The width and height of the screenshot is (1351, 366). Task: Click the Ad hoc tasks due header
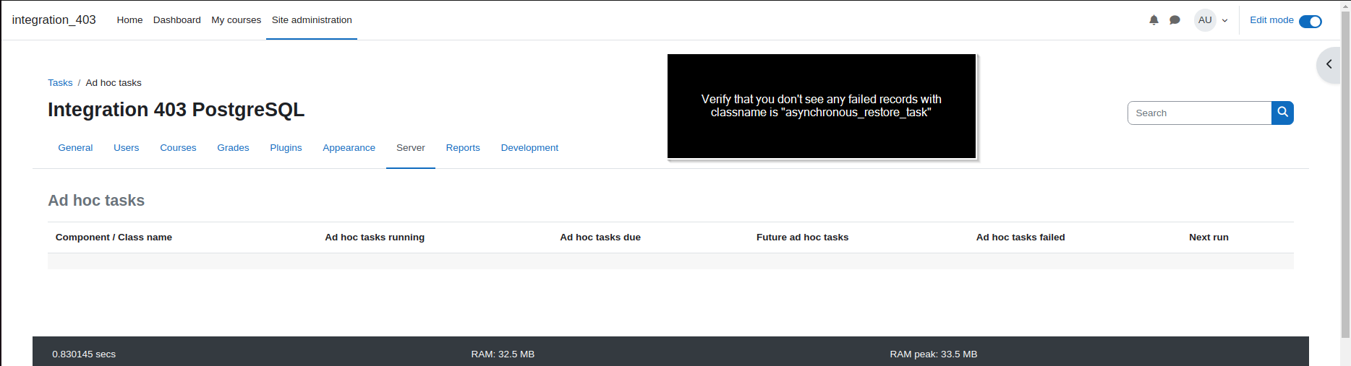[600, 238]
